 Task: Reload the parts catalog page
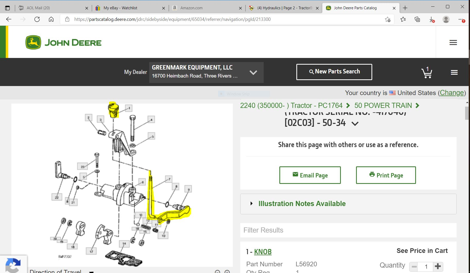pyautogui.click(x=37, y=19)
